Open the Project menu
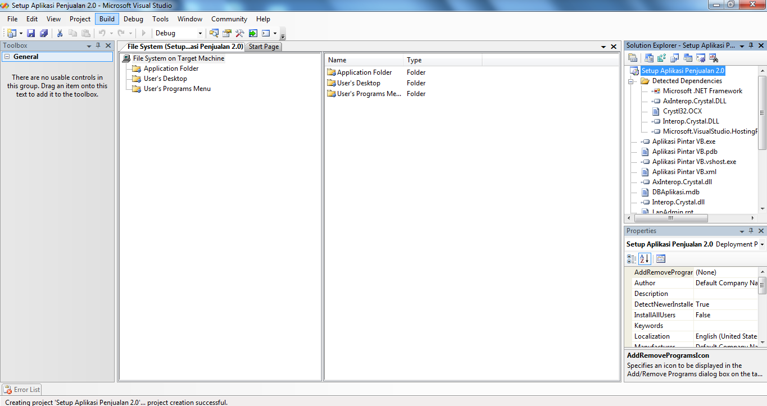 pos(80,19)
